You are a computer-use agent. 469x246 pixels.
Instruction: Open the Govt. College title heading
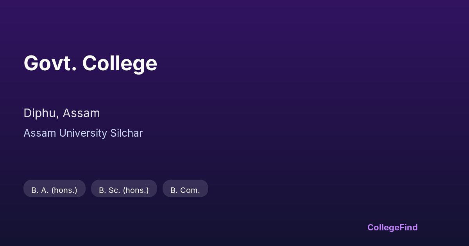pos(90,63)
